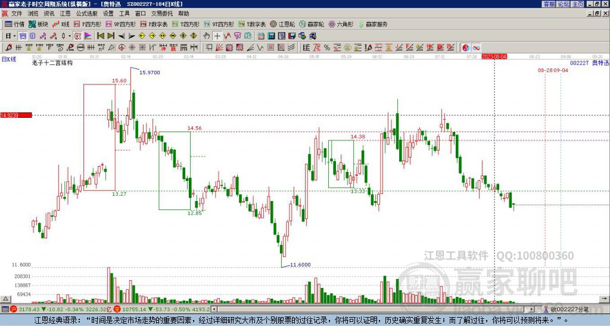Open the 公式选股 menu
Viewport: 610px width, 326px height.
point(86,14)
